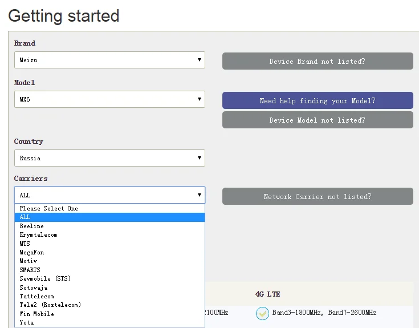This screenshot has height=328, width=419.
Task: Choose MegaFon from carriers list
Action: tap(109, 252)
